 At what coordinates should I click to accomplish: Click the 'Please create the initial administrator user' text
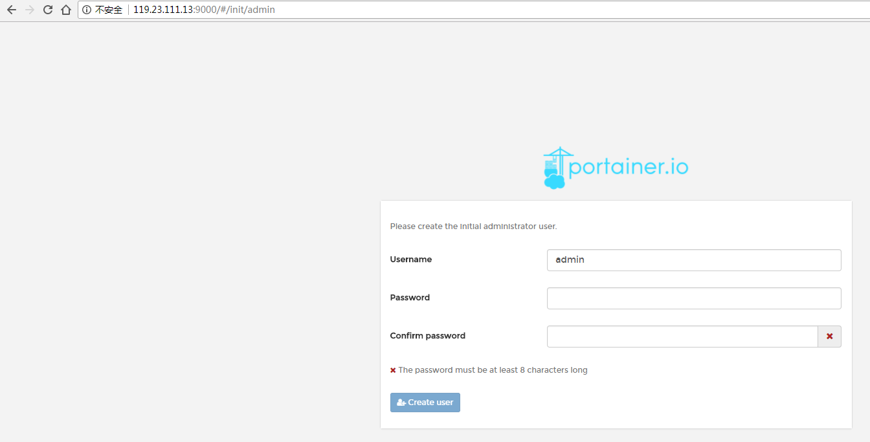pos(473,227)
